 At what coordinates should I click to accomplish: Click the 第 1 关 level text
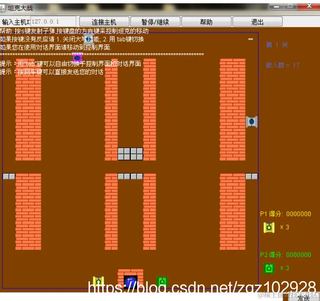point(277,45)
